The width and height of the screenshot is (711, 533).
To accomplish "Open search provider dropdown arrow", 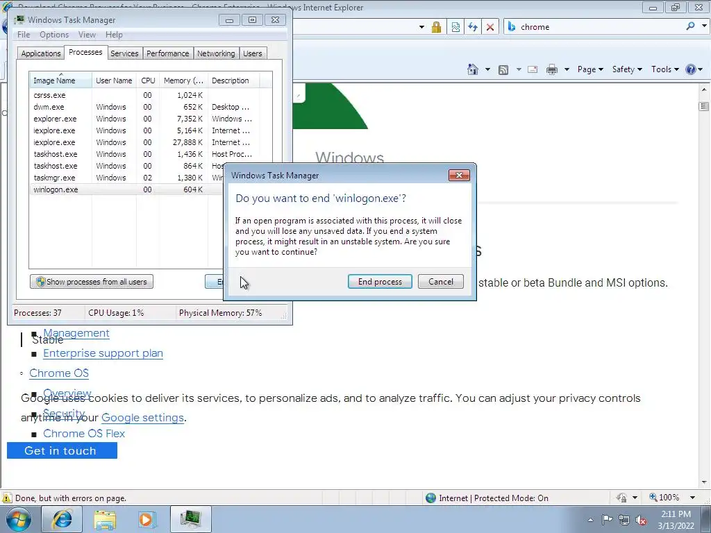I will [x=704, y=26].
